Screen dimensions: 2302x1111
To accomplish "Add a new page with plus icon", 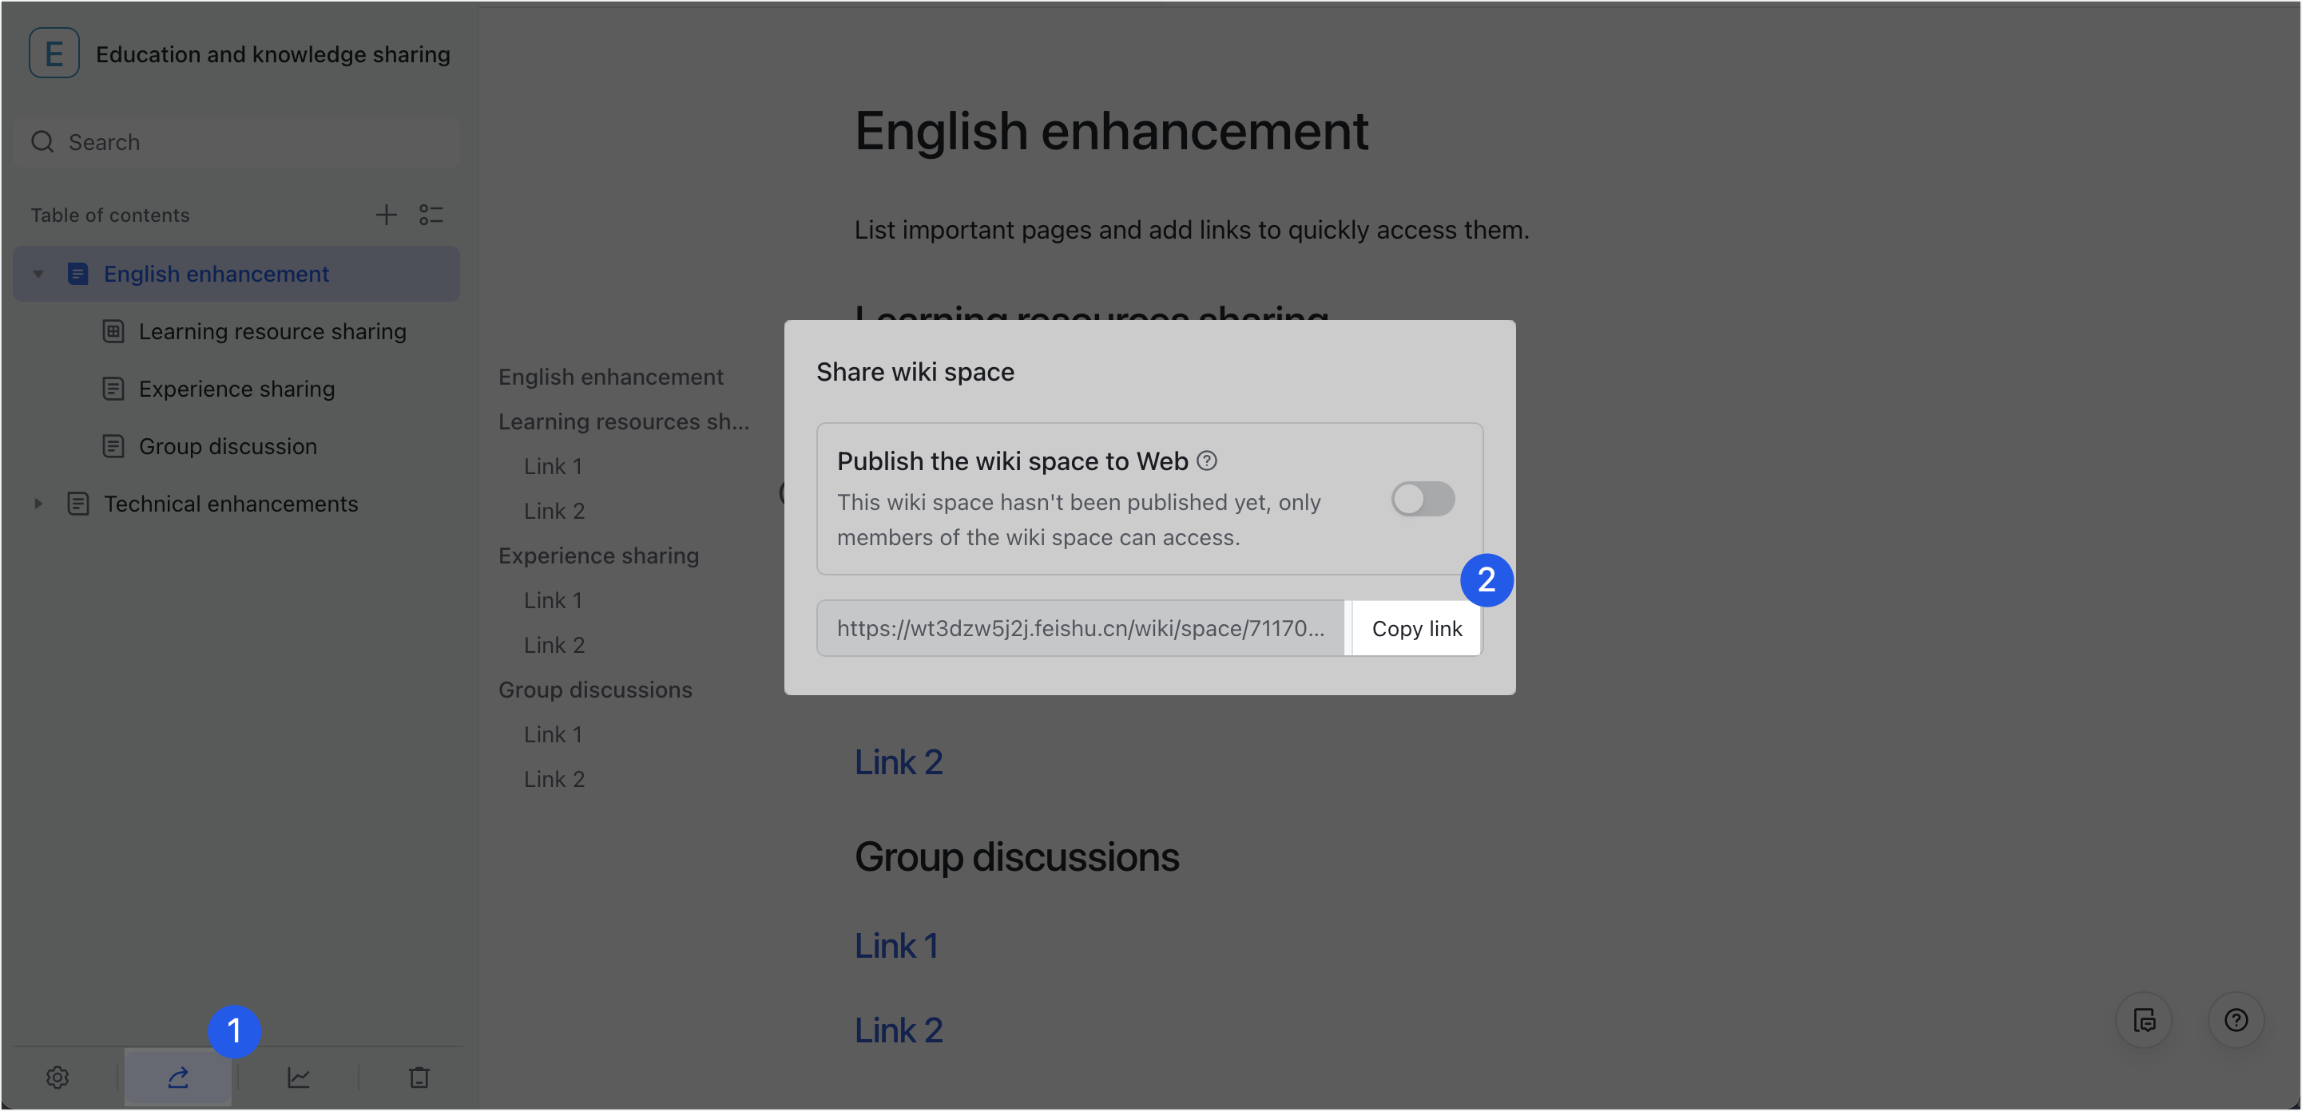I will point(386,215).
